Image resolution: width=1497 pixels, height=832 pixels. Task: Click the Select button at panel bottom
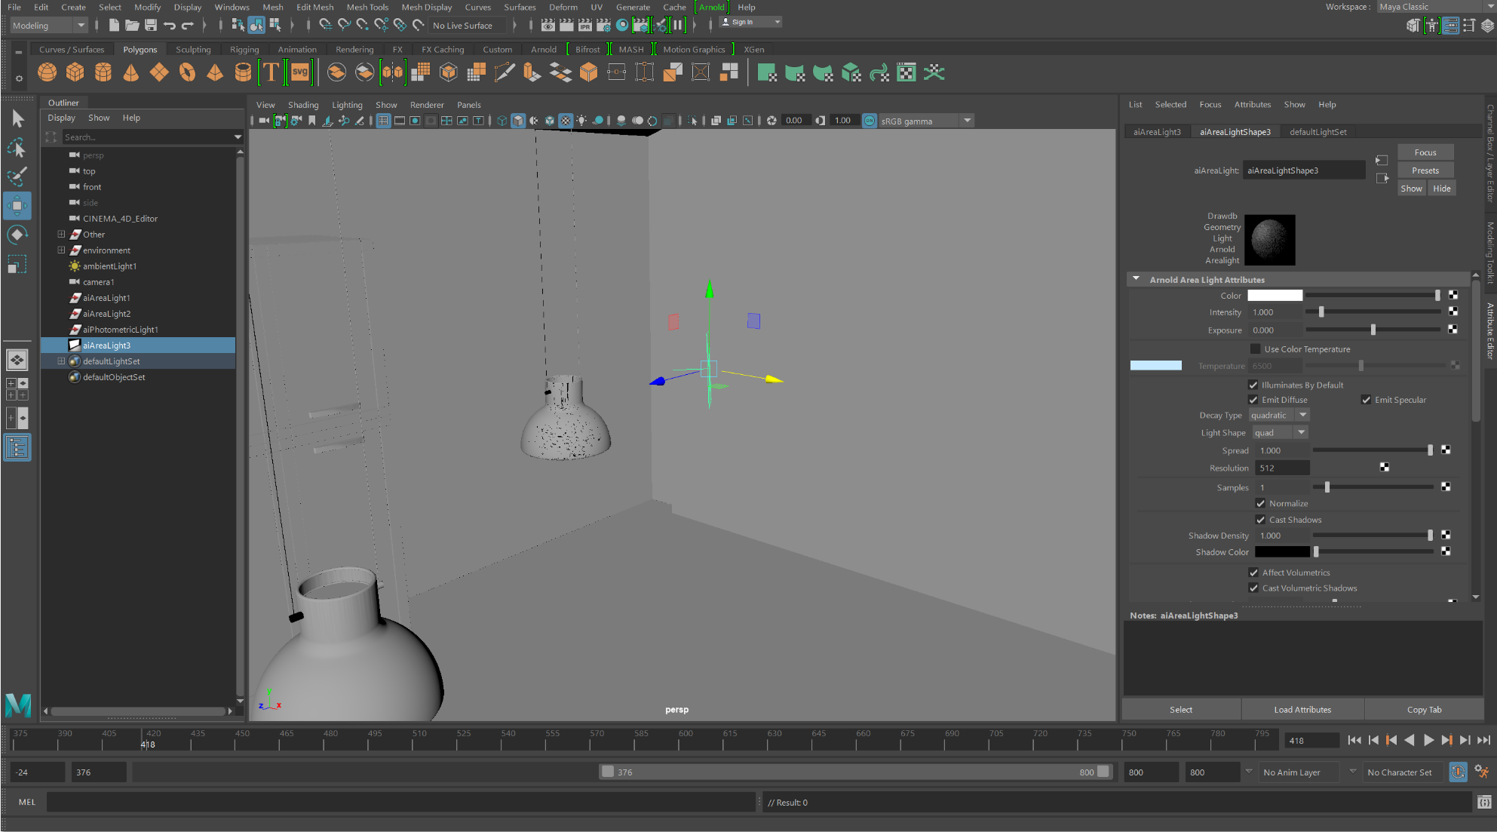click(x=1181, y=709)
